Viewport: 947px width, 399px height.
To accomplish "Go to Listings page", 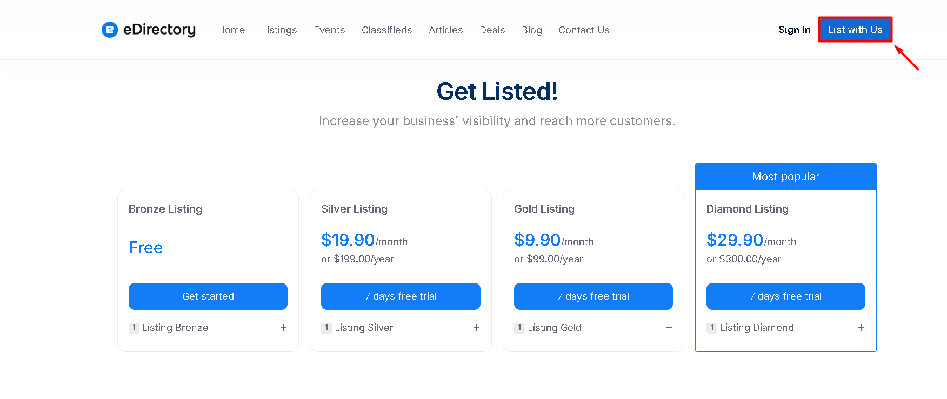I will click(x=279, y=30).
